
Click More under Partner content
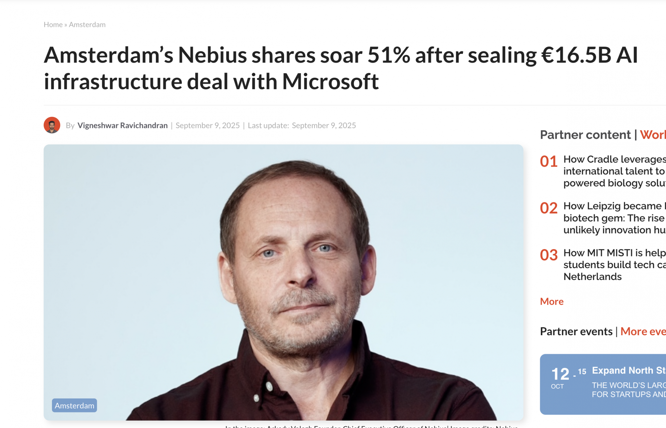coord(552,301)
